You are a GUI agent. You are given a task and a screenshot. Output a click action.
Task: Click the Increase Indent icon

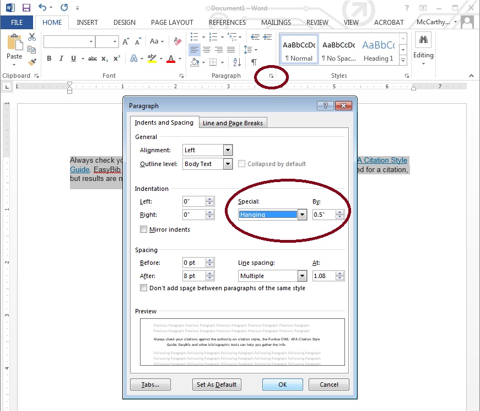coord(267,37)
